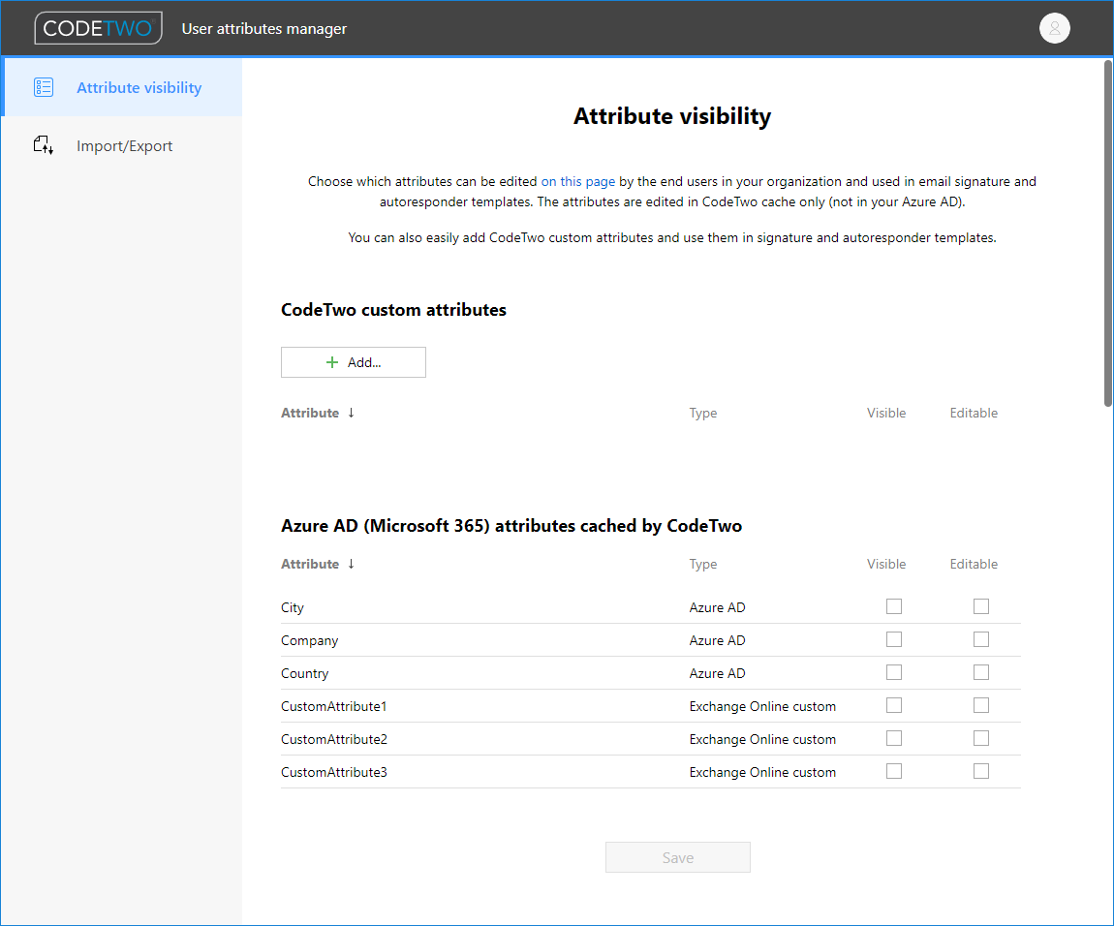Check Editable for CustomAttribute2

click(981, 738)
